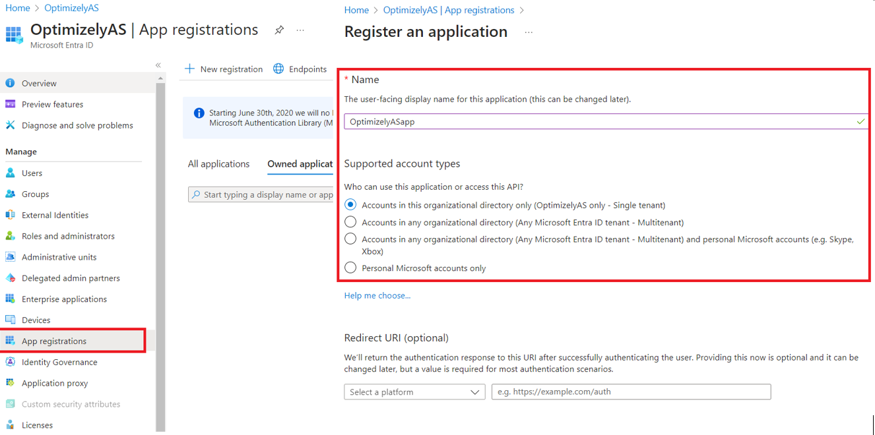Open the more options ellipsis beside App registrations title
Viewport: 875px width, 435px height.
coord(300,30)
